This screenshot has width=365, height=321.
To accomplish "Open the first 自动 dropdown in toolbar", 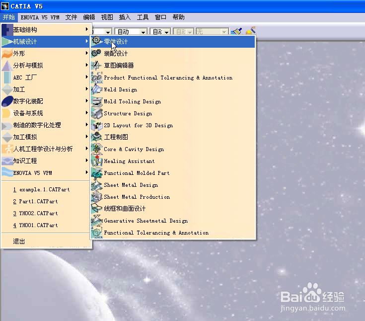I will click(144, 32).
